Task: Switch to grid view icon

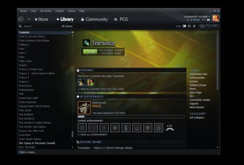Action: tap(194, 26)
